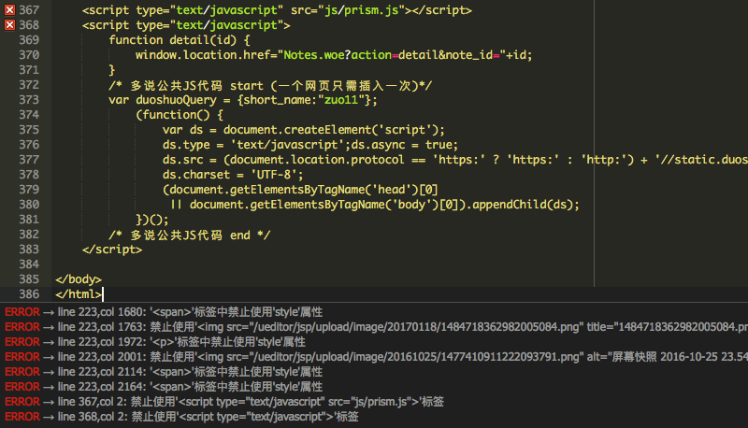The width and height of the screenshot is (748, 428).
Task: Select line number 376 in the gutter
Action: point(29,145)
